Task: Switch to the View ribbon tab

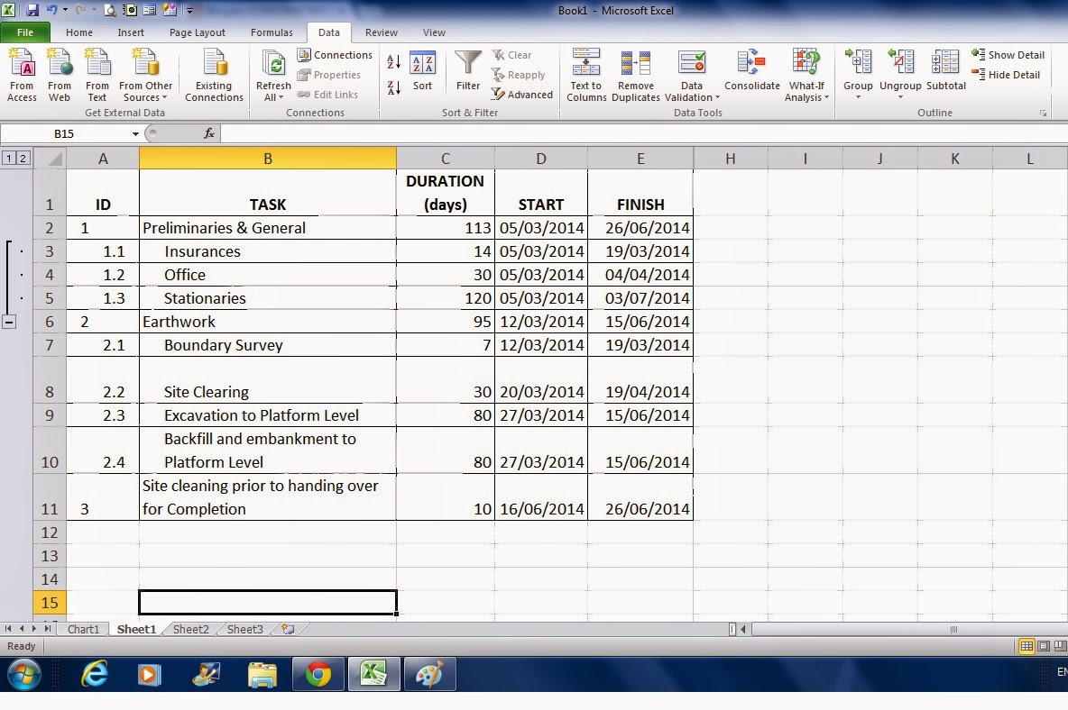Action: 434,32
